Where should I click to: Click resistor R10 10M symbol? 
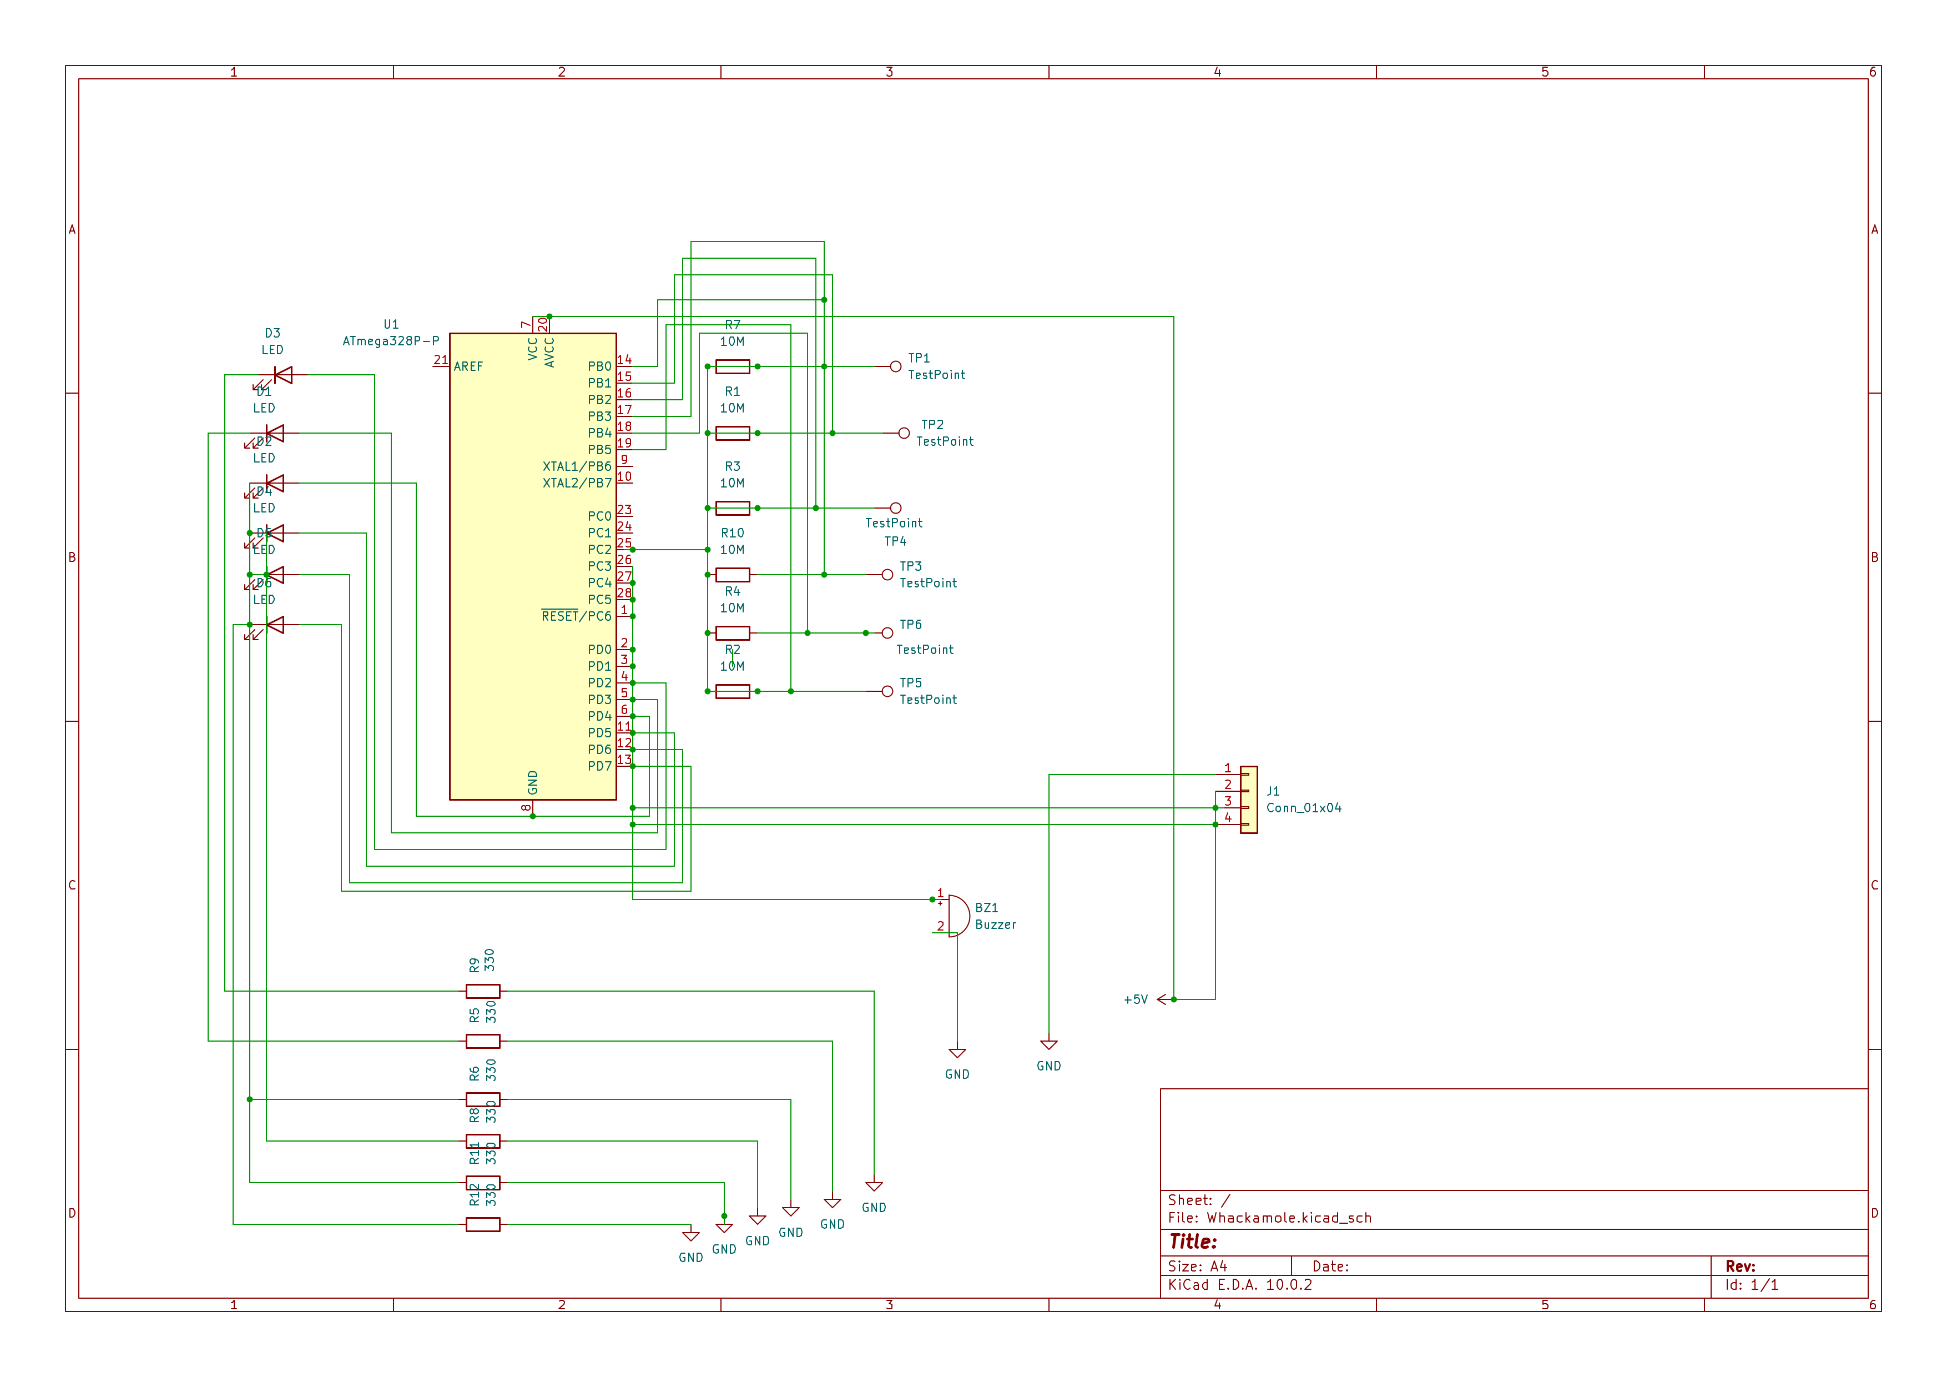click(x=733, y=575)
